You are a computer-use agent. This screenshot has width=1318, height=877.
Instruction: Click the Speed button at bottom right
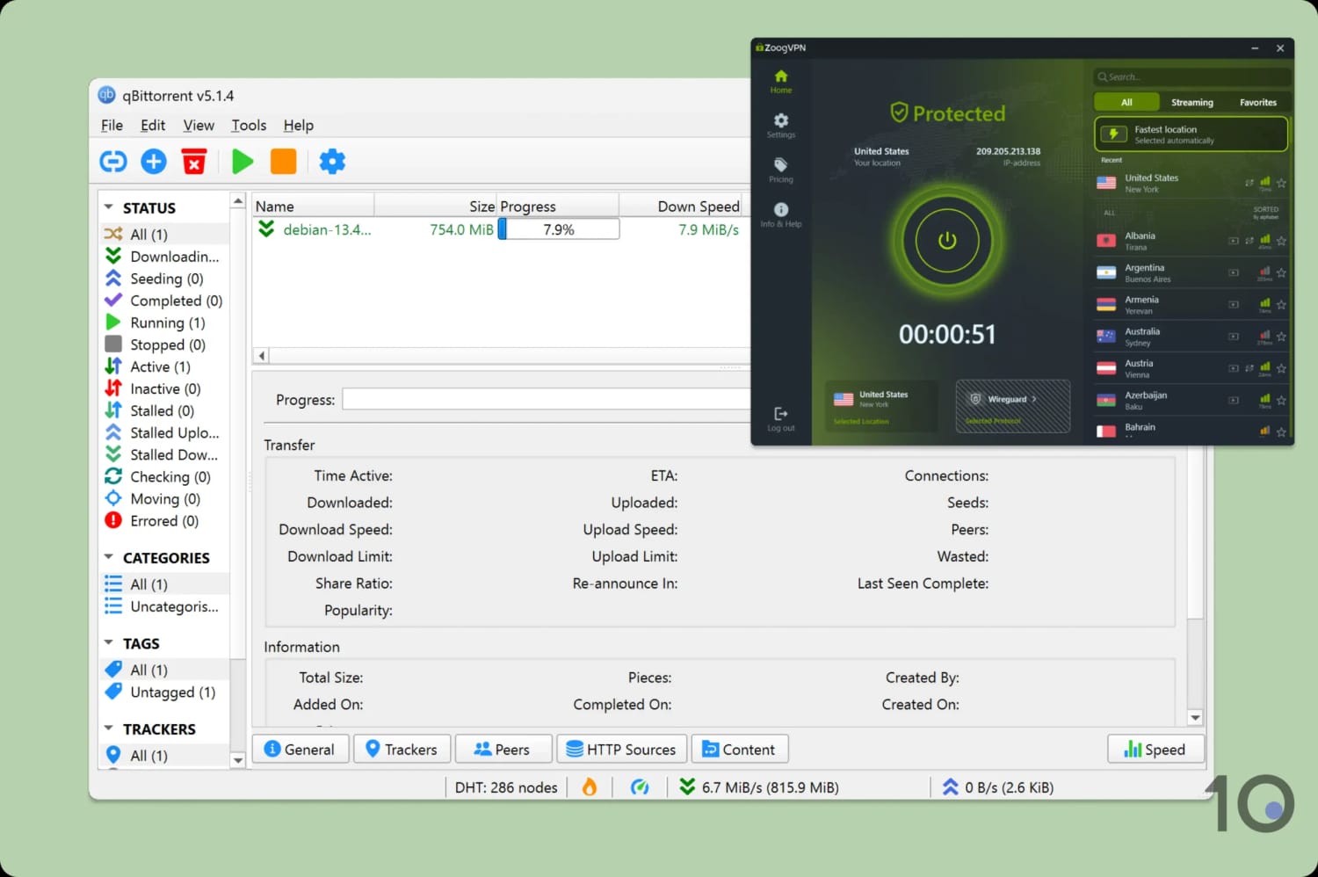[x=1155, y=749]
